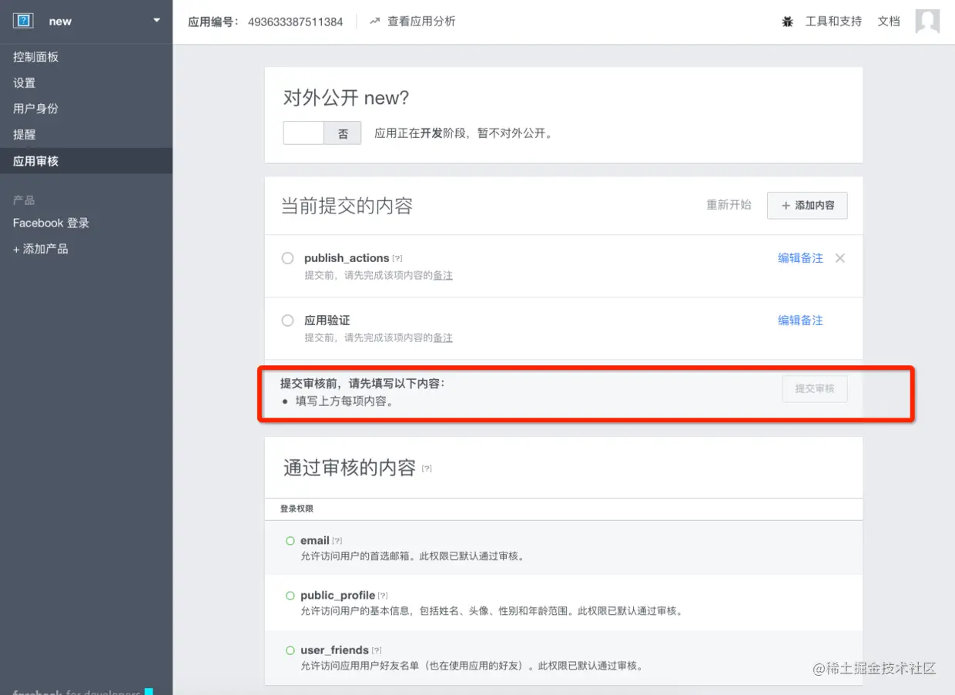This screenshot has height=695, width=955.
Task: Click the 应用验证 item title
Action: (327, 321)
